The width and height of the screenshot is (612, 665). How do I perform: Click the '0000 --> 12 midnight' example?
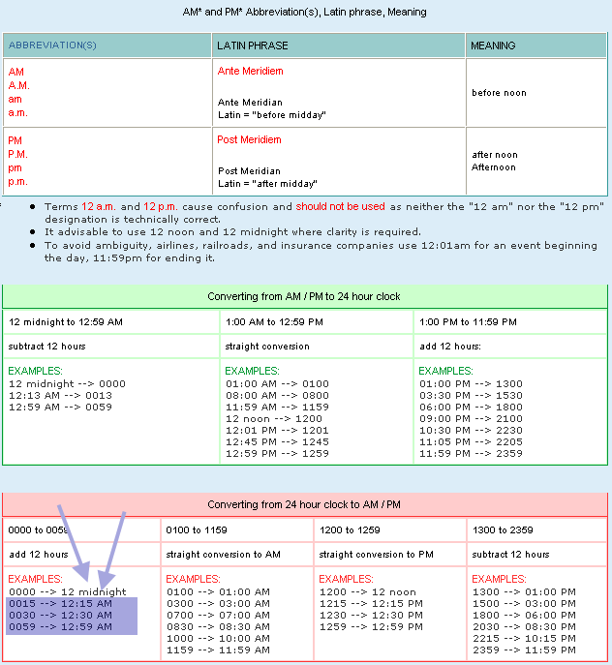point(68,591)
